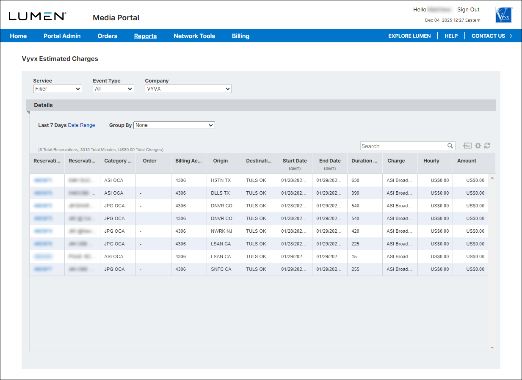Viewport: 522px width, 380px height.
Task: Open the Reports menu
Action: pos(145,36)
